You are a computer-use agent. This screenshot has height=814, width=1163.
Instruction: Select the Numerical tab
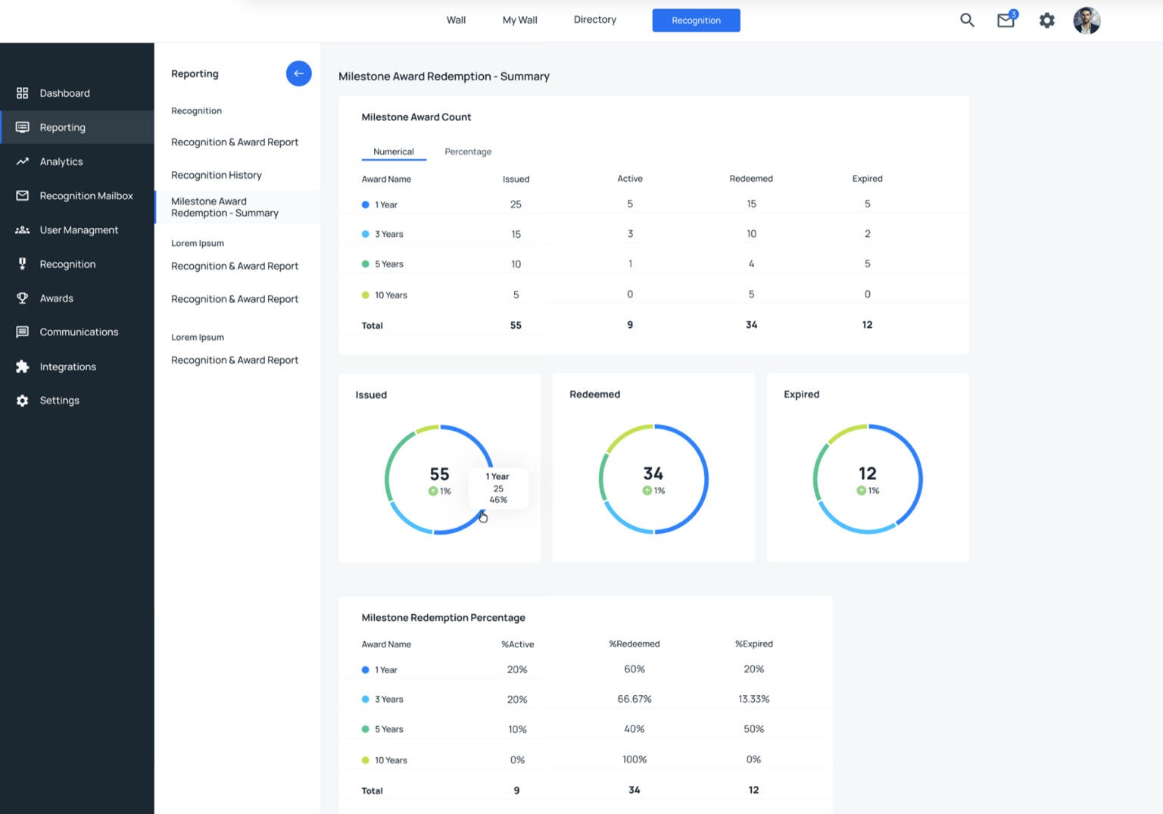393,151
